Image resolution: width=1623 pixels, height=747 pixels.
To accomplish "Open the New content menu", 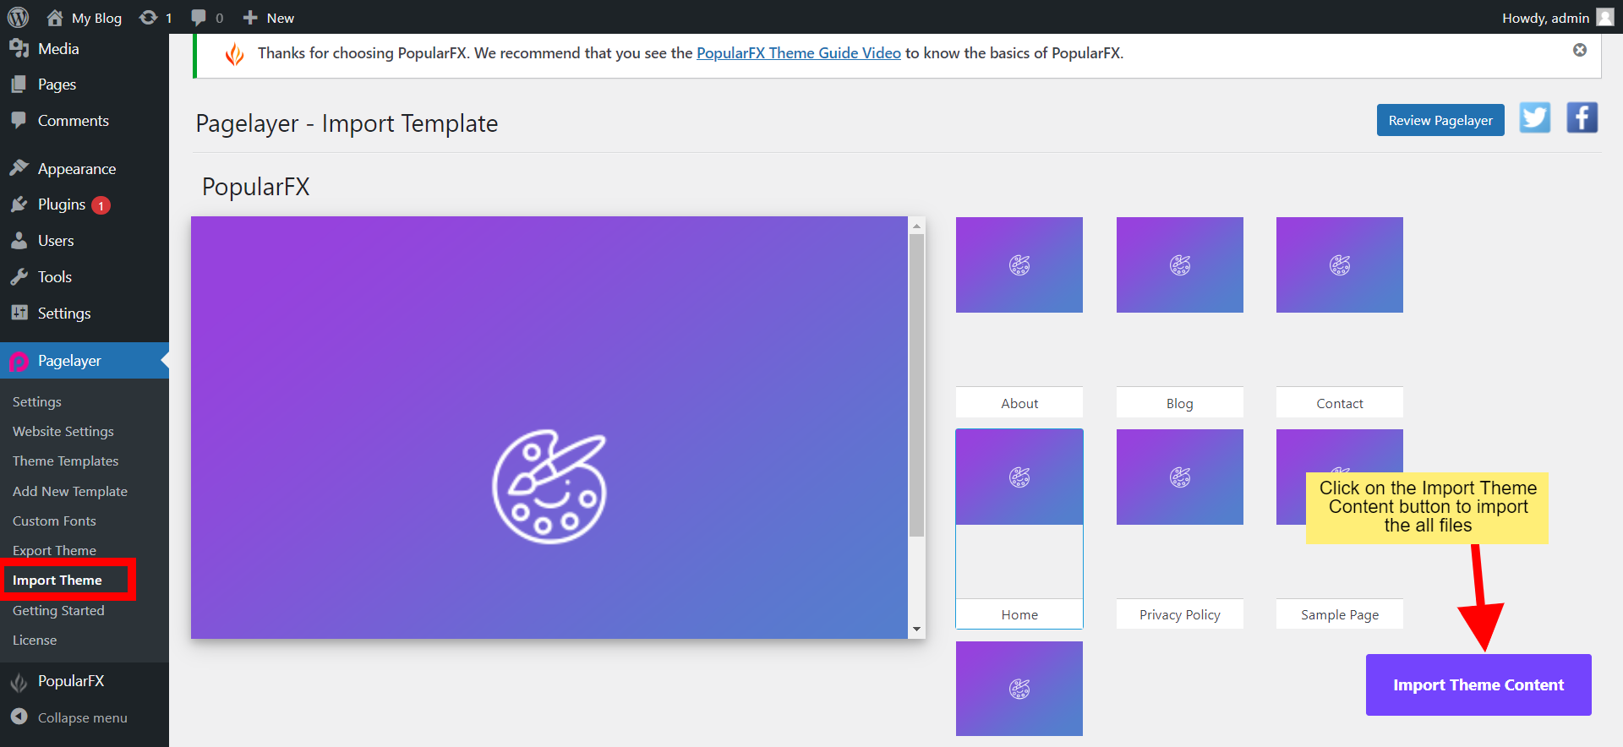I will click(x=269, y=18).
